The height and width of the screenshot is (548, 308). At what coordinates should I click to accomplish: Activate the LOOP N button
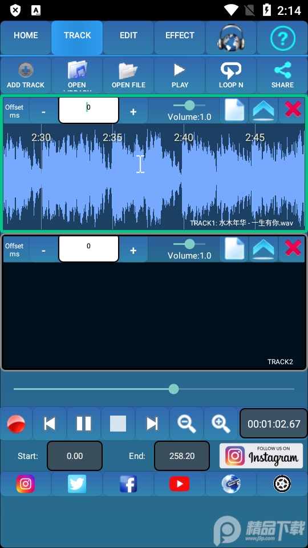(231, 75)
